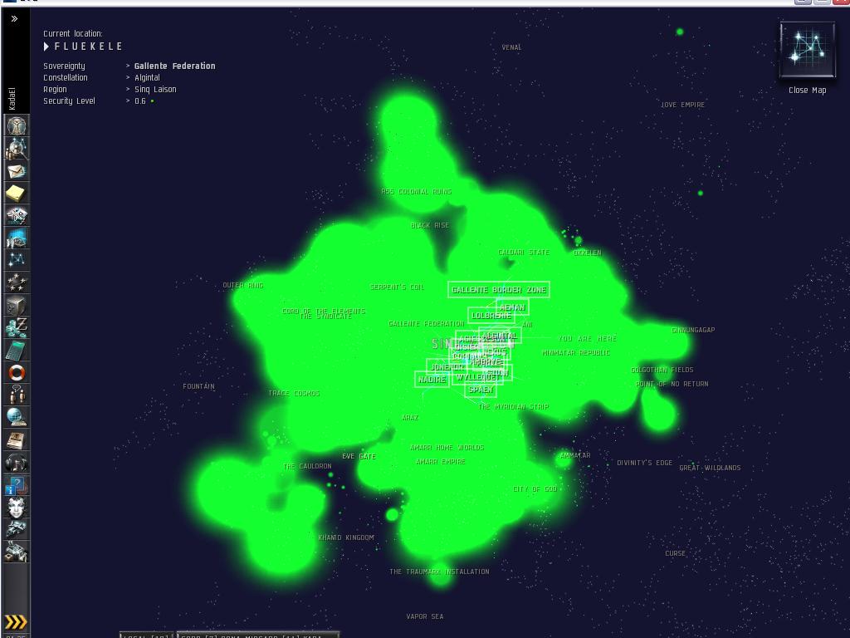The image size is (850, 638).
Task: Open the Assets vault cube icon
Action: pyautogui.click(x=17, y=306)
